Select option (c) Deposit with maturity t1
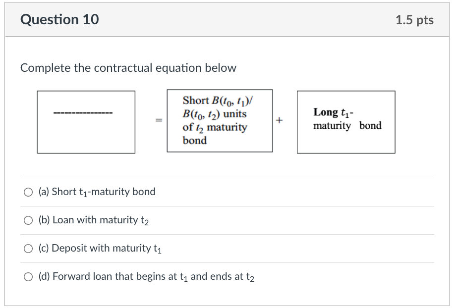Viewport: 453px width, 308px height. [28, 249]
